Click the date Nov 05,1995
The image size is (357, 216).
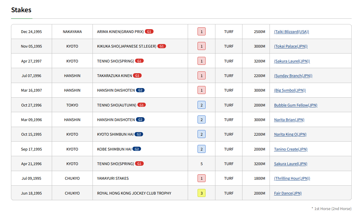pos(32,46)
